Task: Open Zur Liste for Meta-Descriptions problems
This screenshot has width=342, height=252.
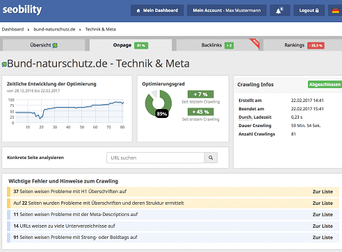Action: [323, 215]
